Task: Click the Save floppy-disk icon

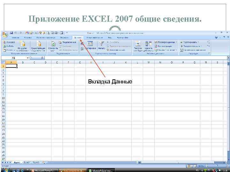Action: pyautogui.click(x=11, y=33)
